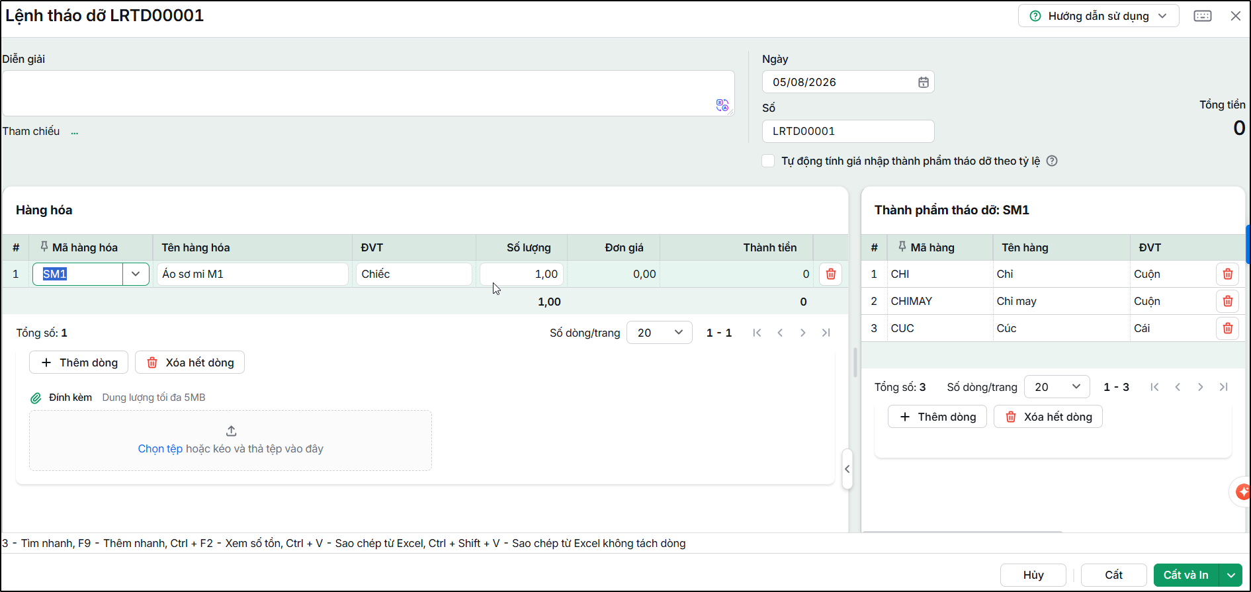Open rows-per-page dropdown in Thành phẩm
The width and height of the screenshot is (1251, 592).
point(1057,387)
